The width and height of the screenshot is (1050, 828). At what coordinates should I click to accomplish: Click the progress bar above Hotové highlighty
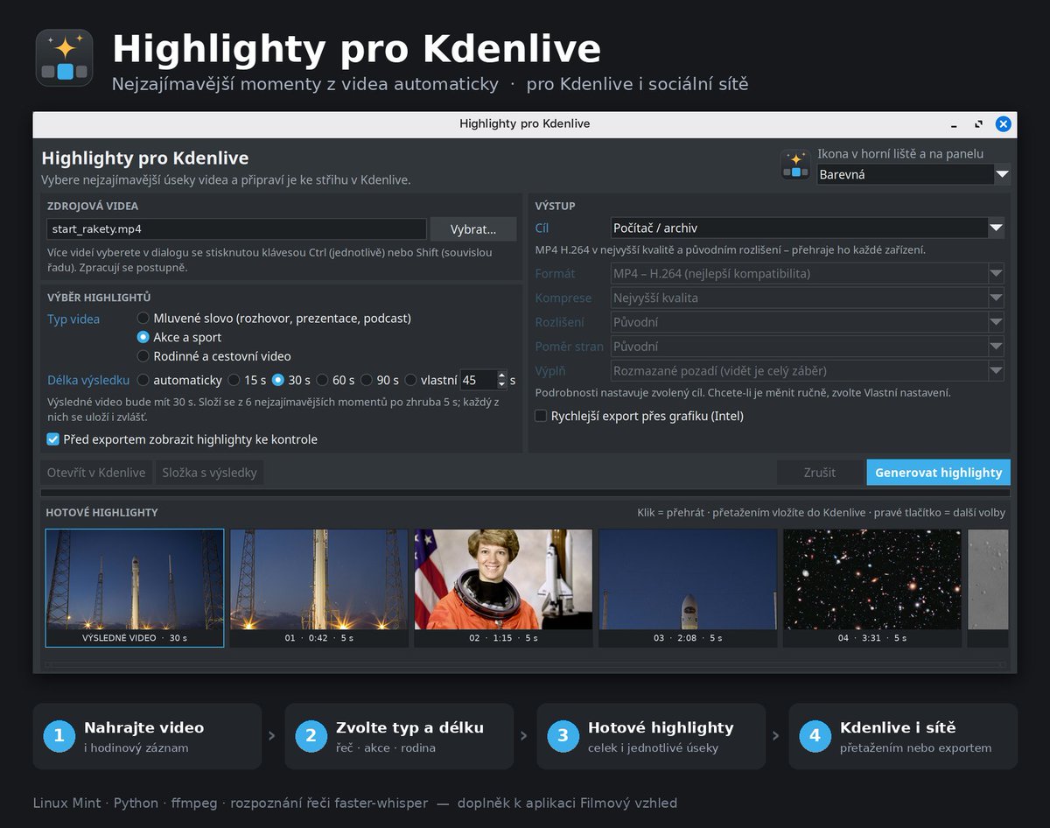click(525, 493)
